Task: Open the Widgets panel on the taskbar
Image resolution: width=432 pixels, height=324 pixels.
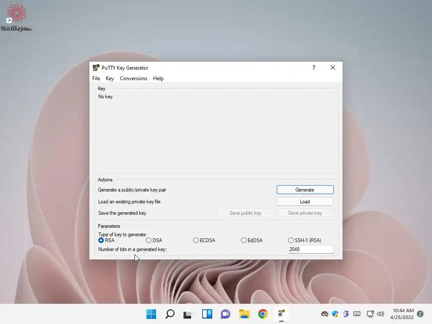Action: click(x=207, y=314)
